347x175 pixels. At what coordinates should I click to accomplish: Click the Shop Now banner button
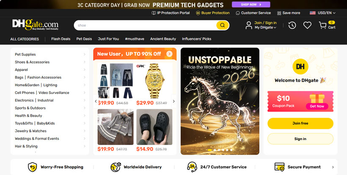[x=251, y=4]
